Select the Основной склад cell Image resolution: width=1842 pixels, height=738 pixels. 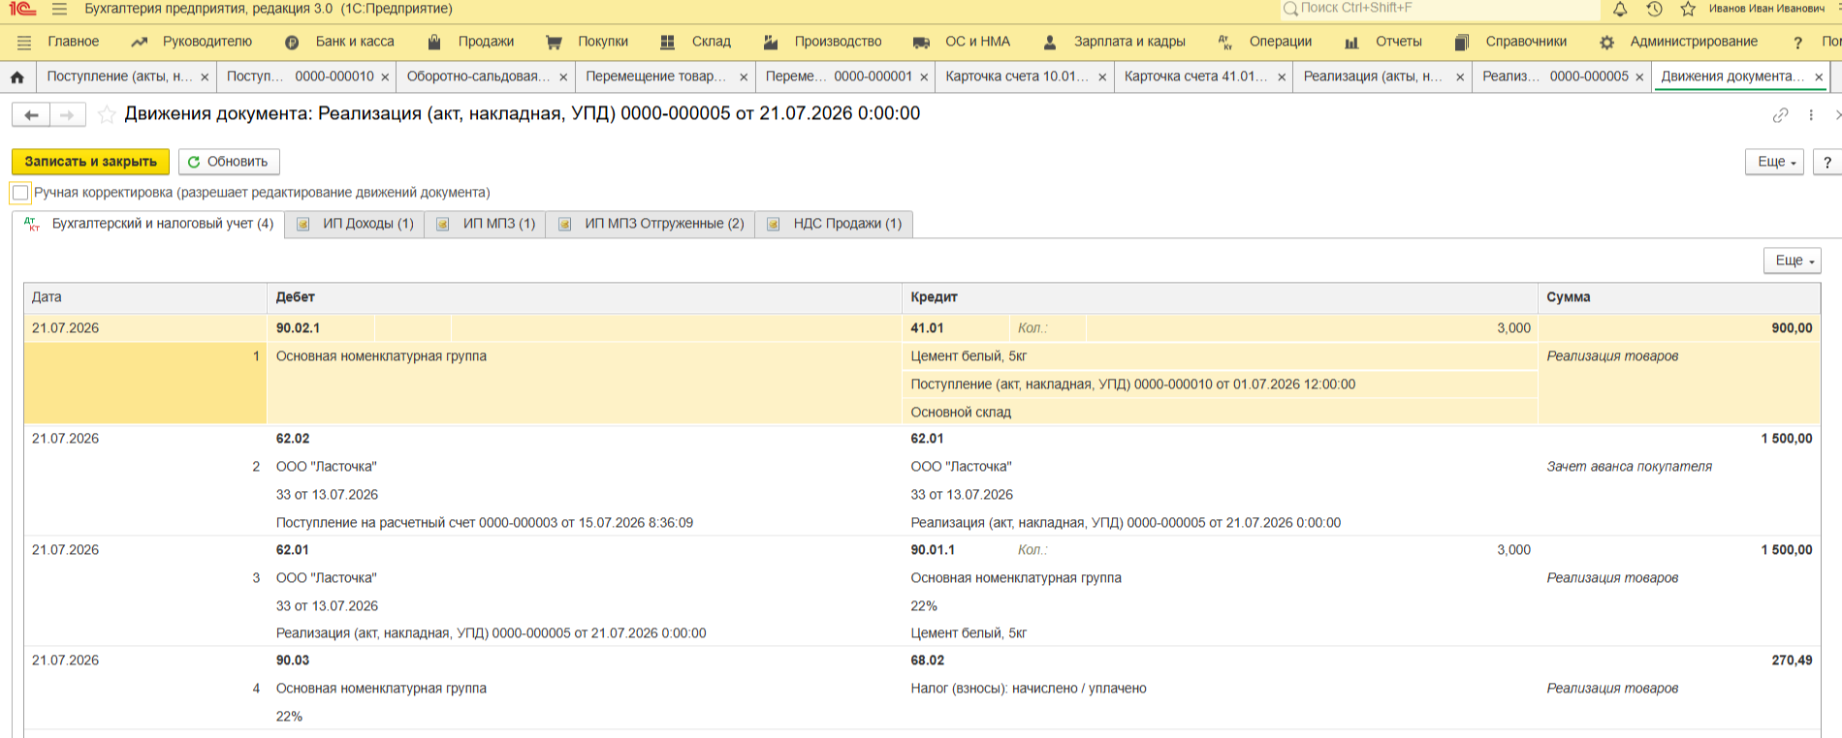(x=1220, y=413)
